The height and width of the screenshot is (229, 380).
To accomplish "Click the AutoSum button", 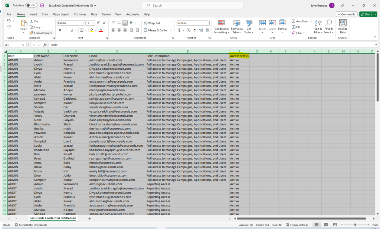I will tap(299, 21).
